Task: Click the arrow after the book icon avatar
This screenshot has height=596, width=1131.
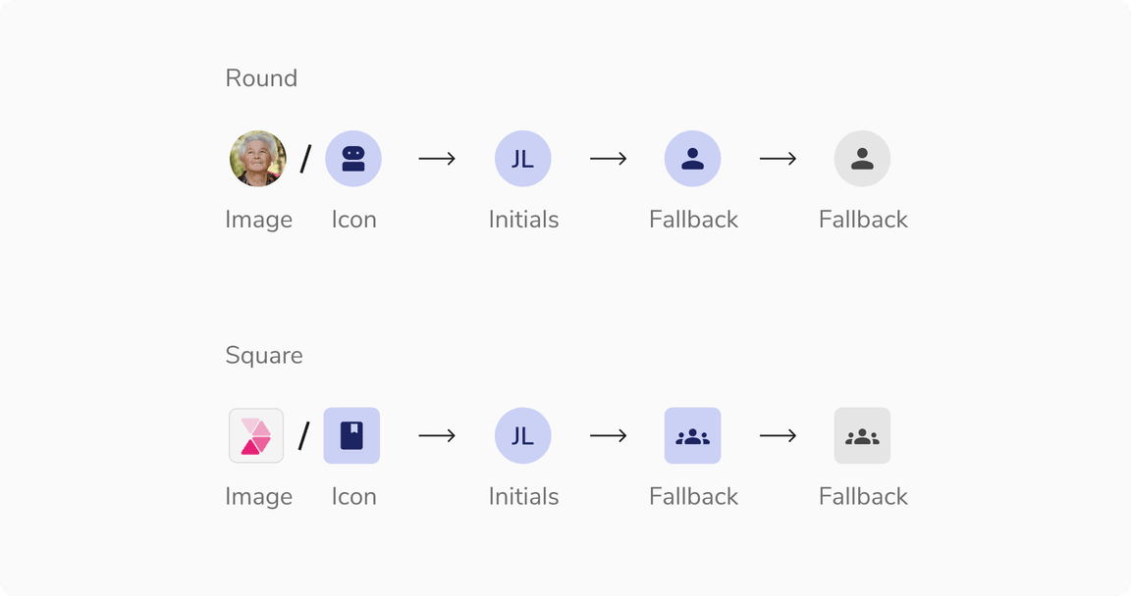Action: pos(437,435)
